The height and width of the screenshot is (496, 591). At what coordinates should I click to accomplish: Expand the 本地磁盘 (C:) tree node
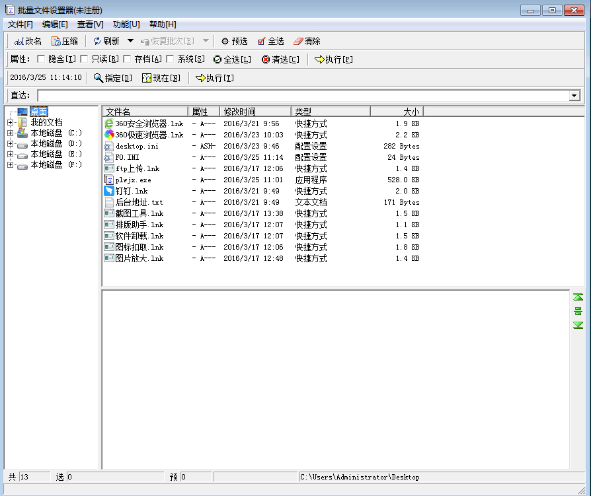(x=10, y=133)
